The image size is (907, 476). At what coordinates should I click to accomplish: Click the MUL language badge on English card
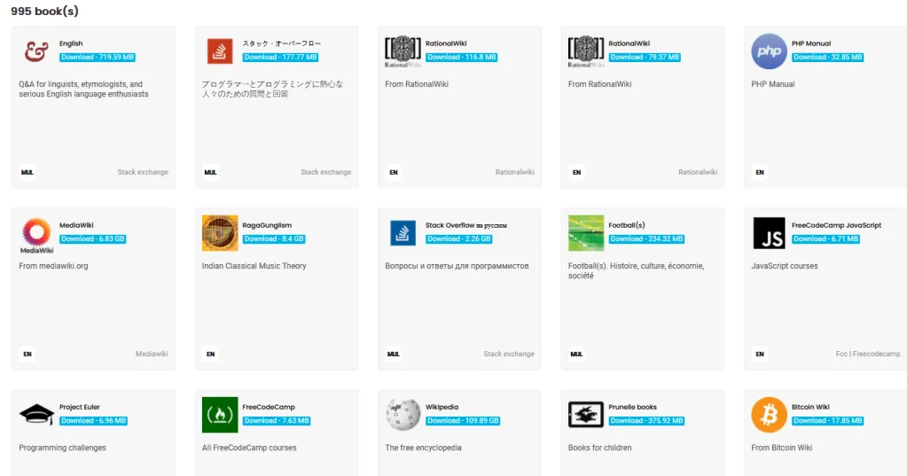[x=27, y=172]
